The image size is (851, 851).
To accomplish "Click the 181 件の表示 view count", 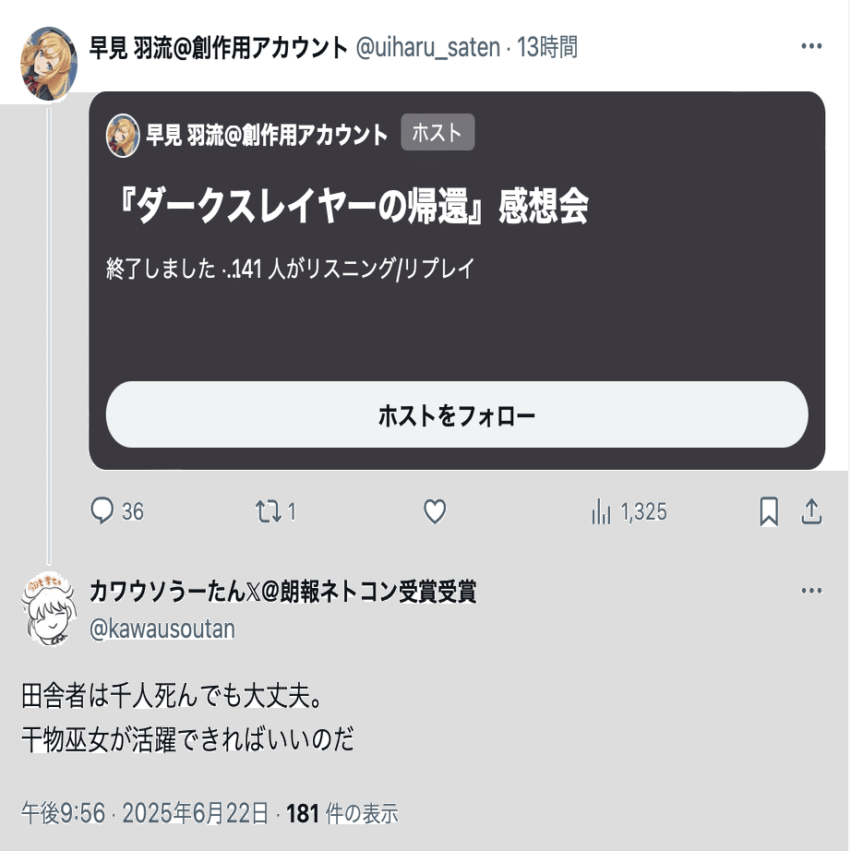I will tap(342, 813).
